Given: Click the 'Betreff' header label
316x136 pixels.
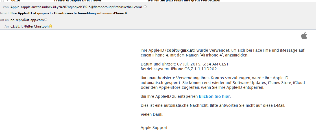Looking at the screenshot, I should 5,13.
